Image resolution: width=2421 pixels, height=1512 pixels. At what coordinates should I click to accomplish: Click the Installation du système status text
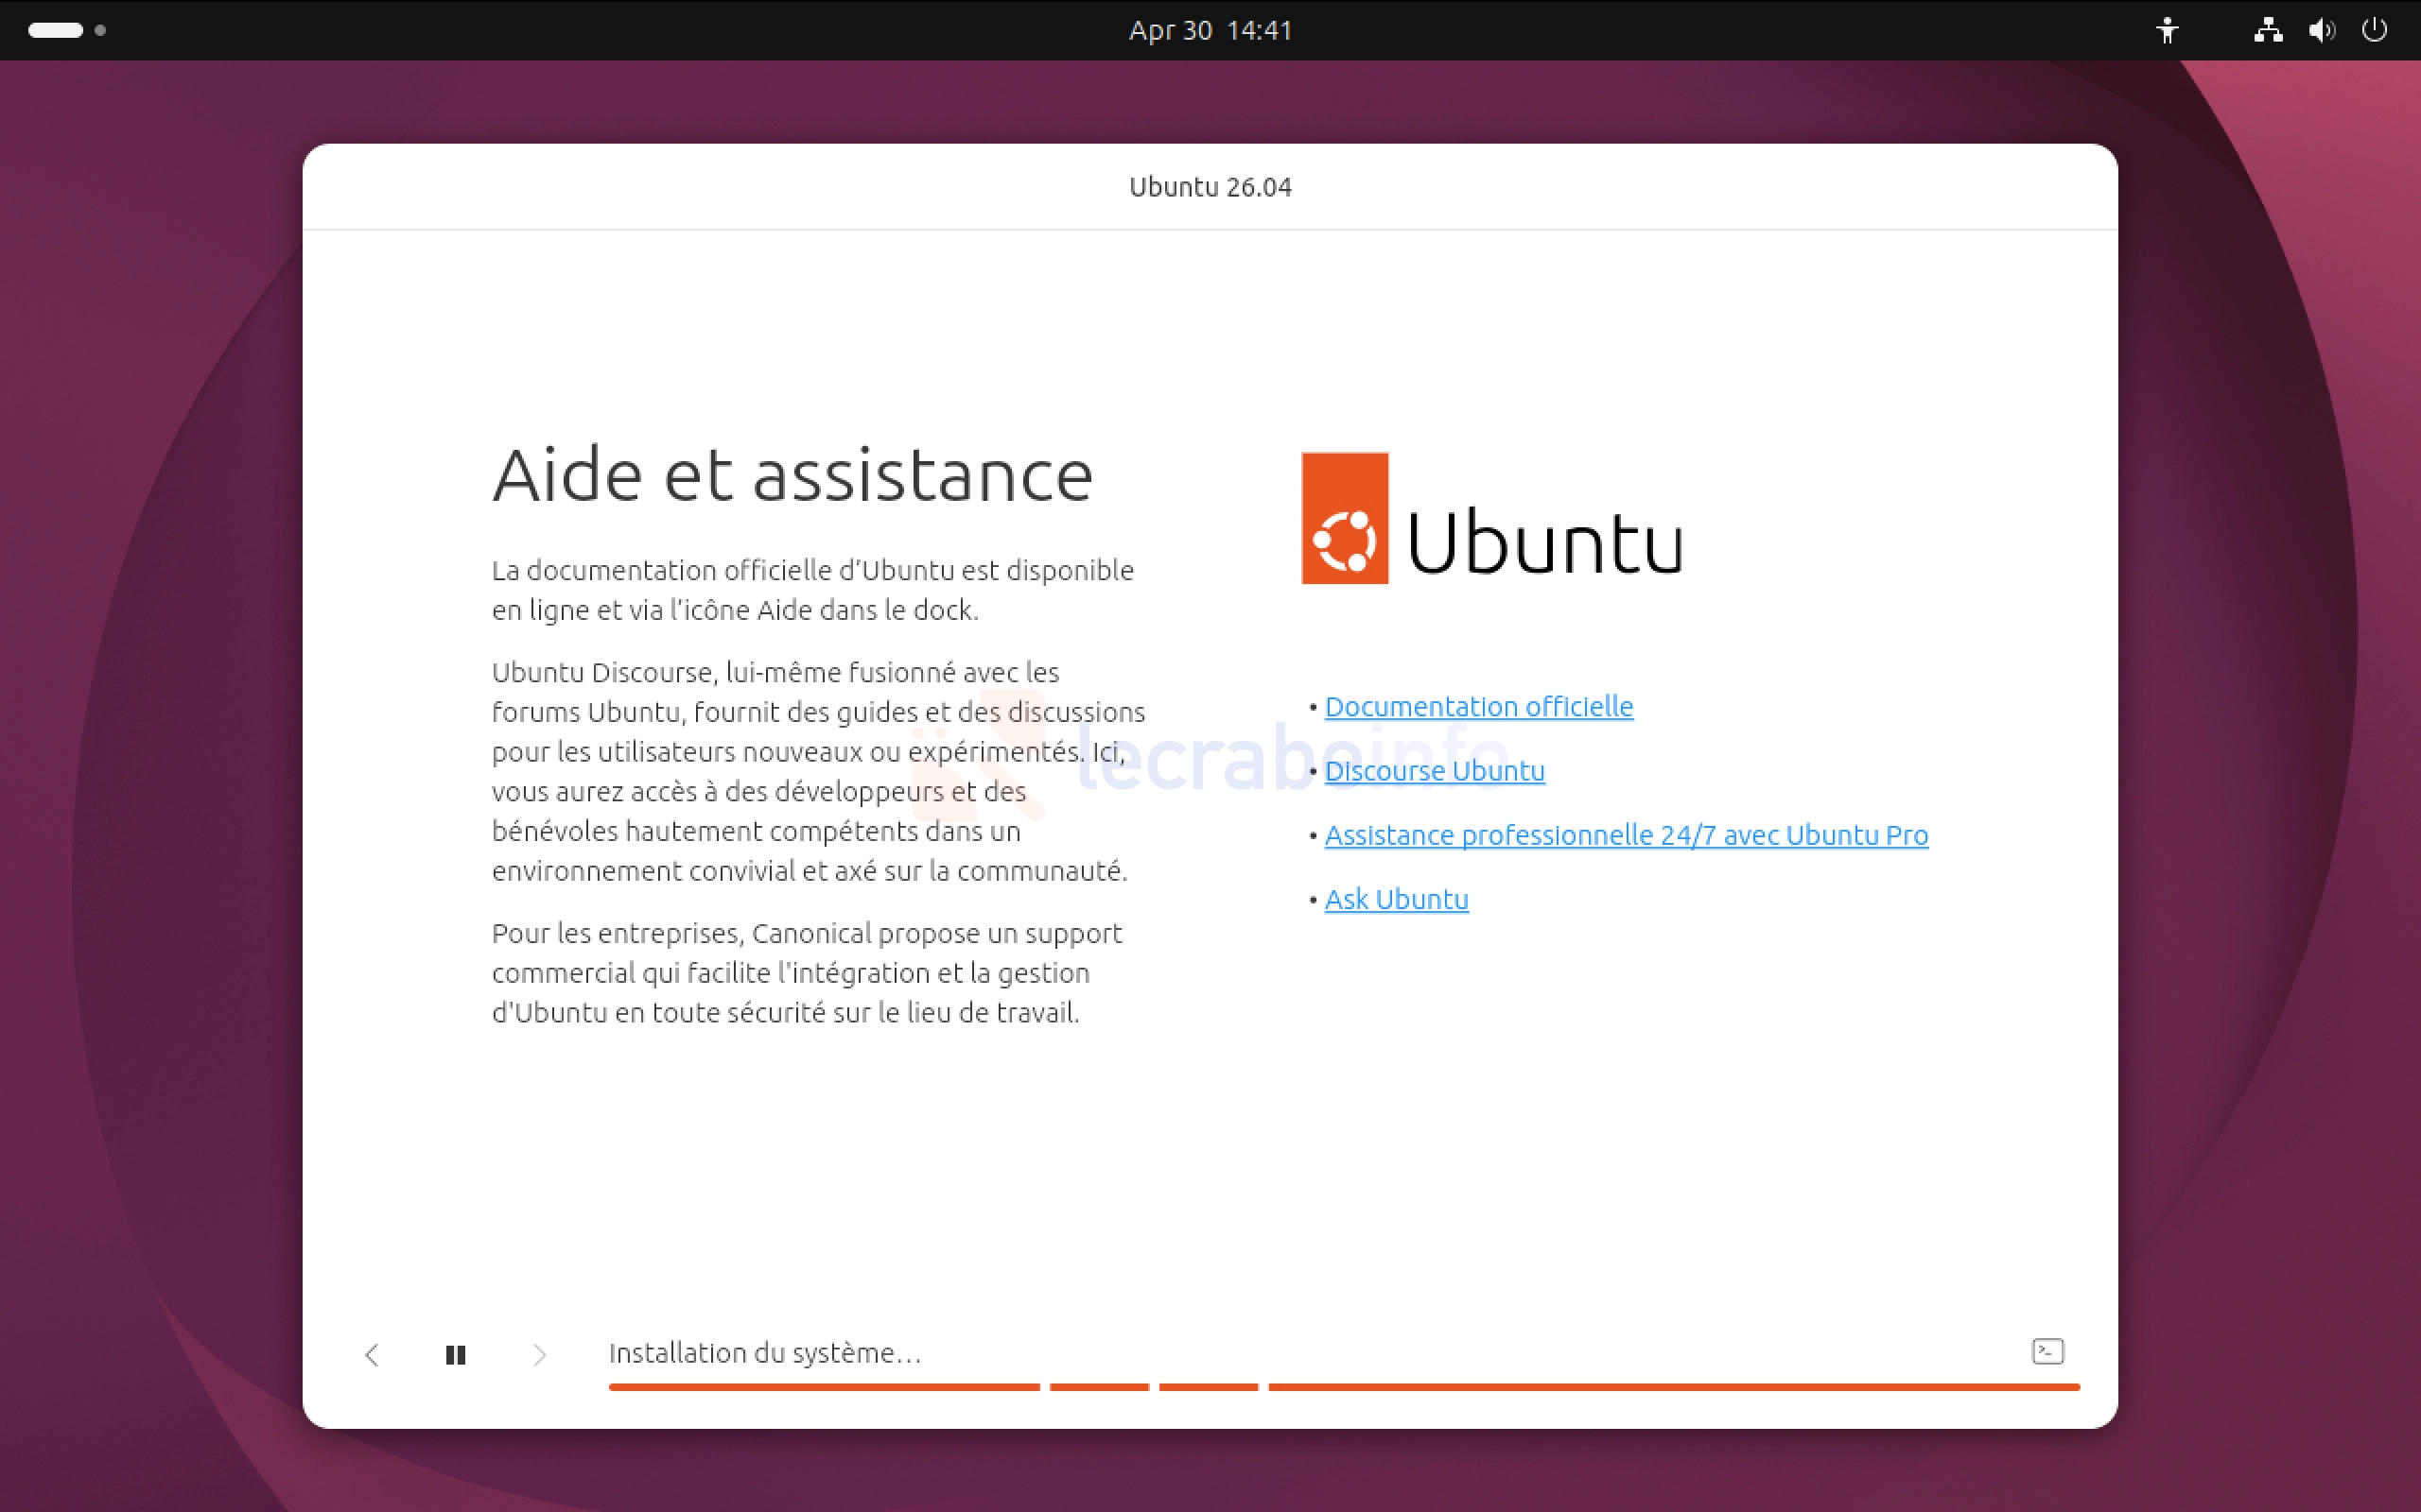(764, 1353)
